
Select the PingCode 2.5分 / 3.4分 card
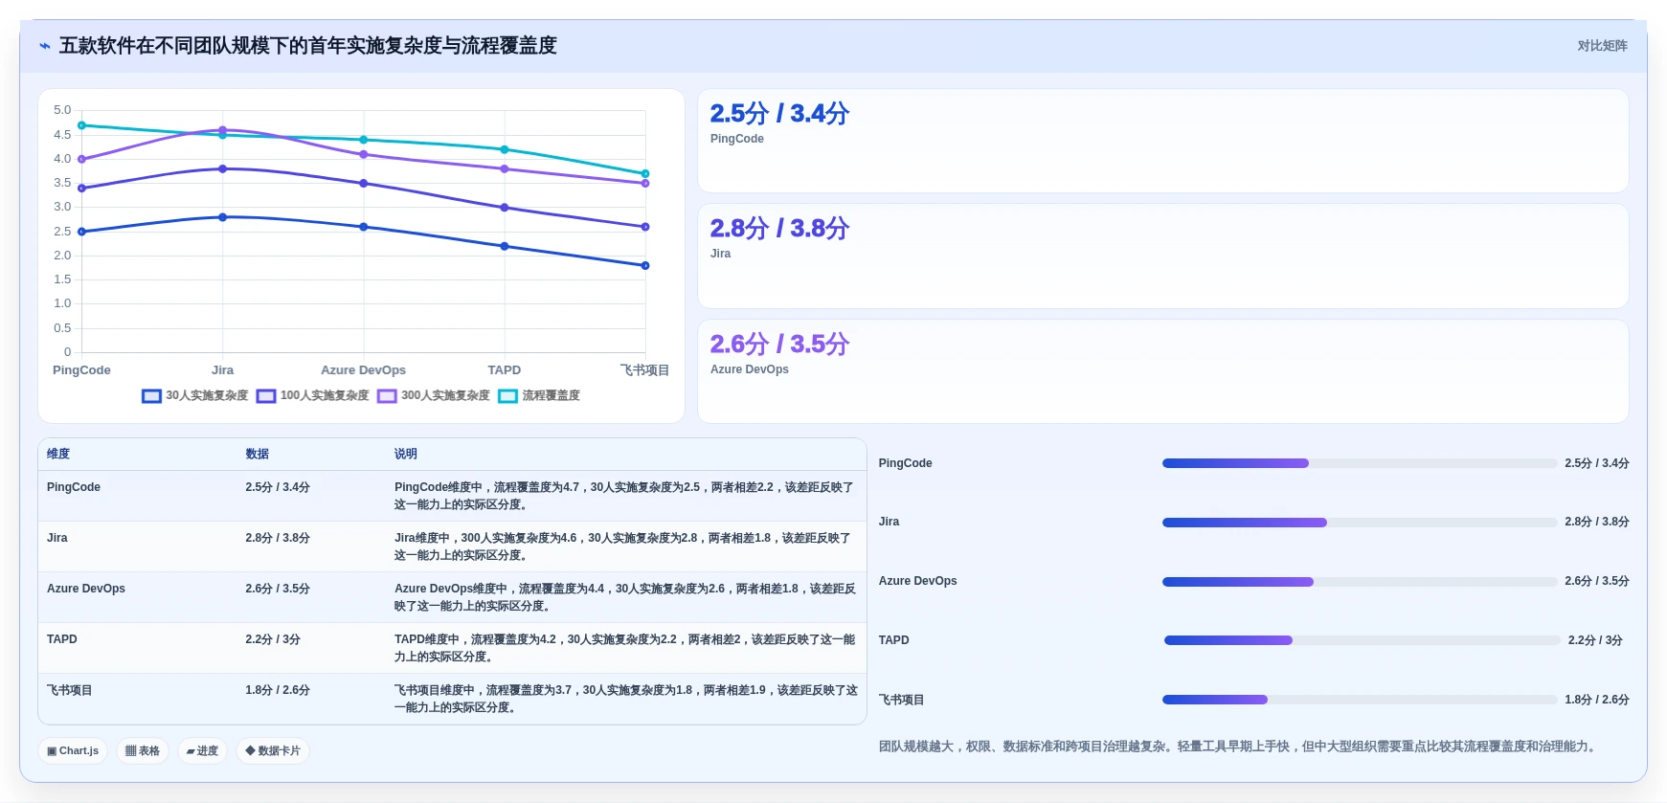tap(1162, 141)
